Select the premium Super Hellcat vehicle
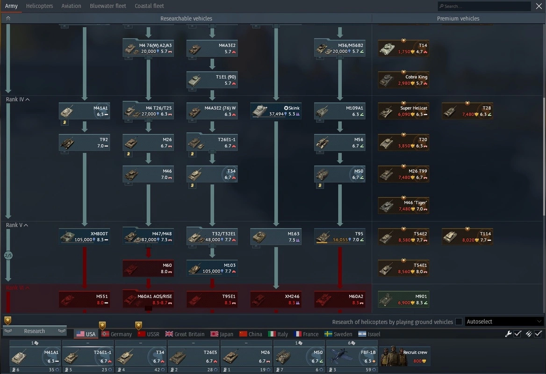 coord(403,111)
